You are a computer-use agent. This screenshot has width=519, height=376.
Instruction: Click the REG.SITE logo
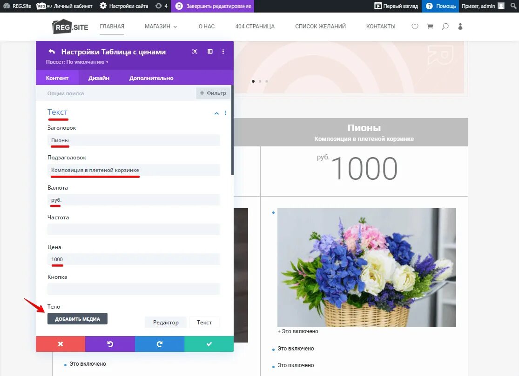tap(70, 26)
